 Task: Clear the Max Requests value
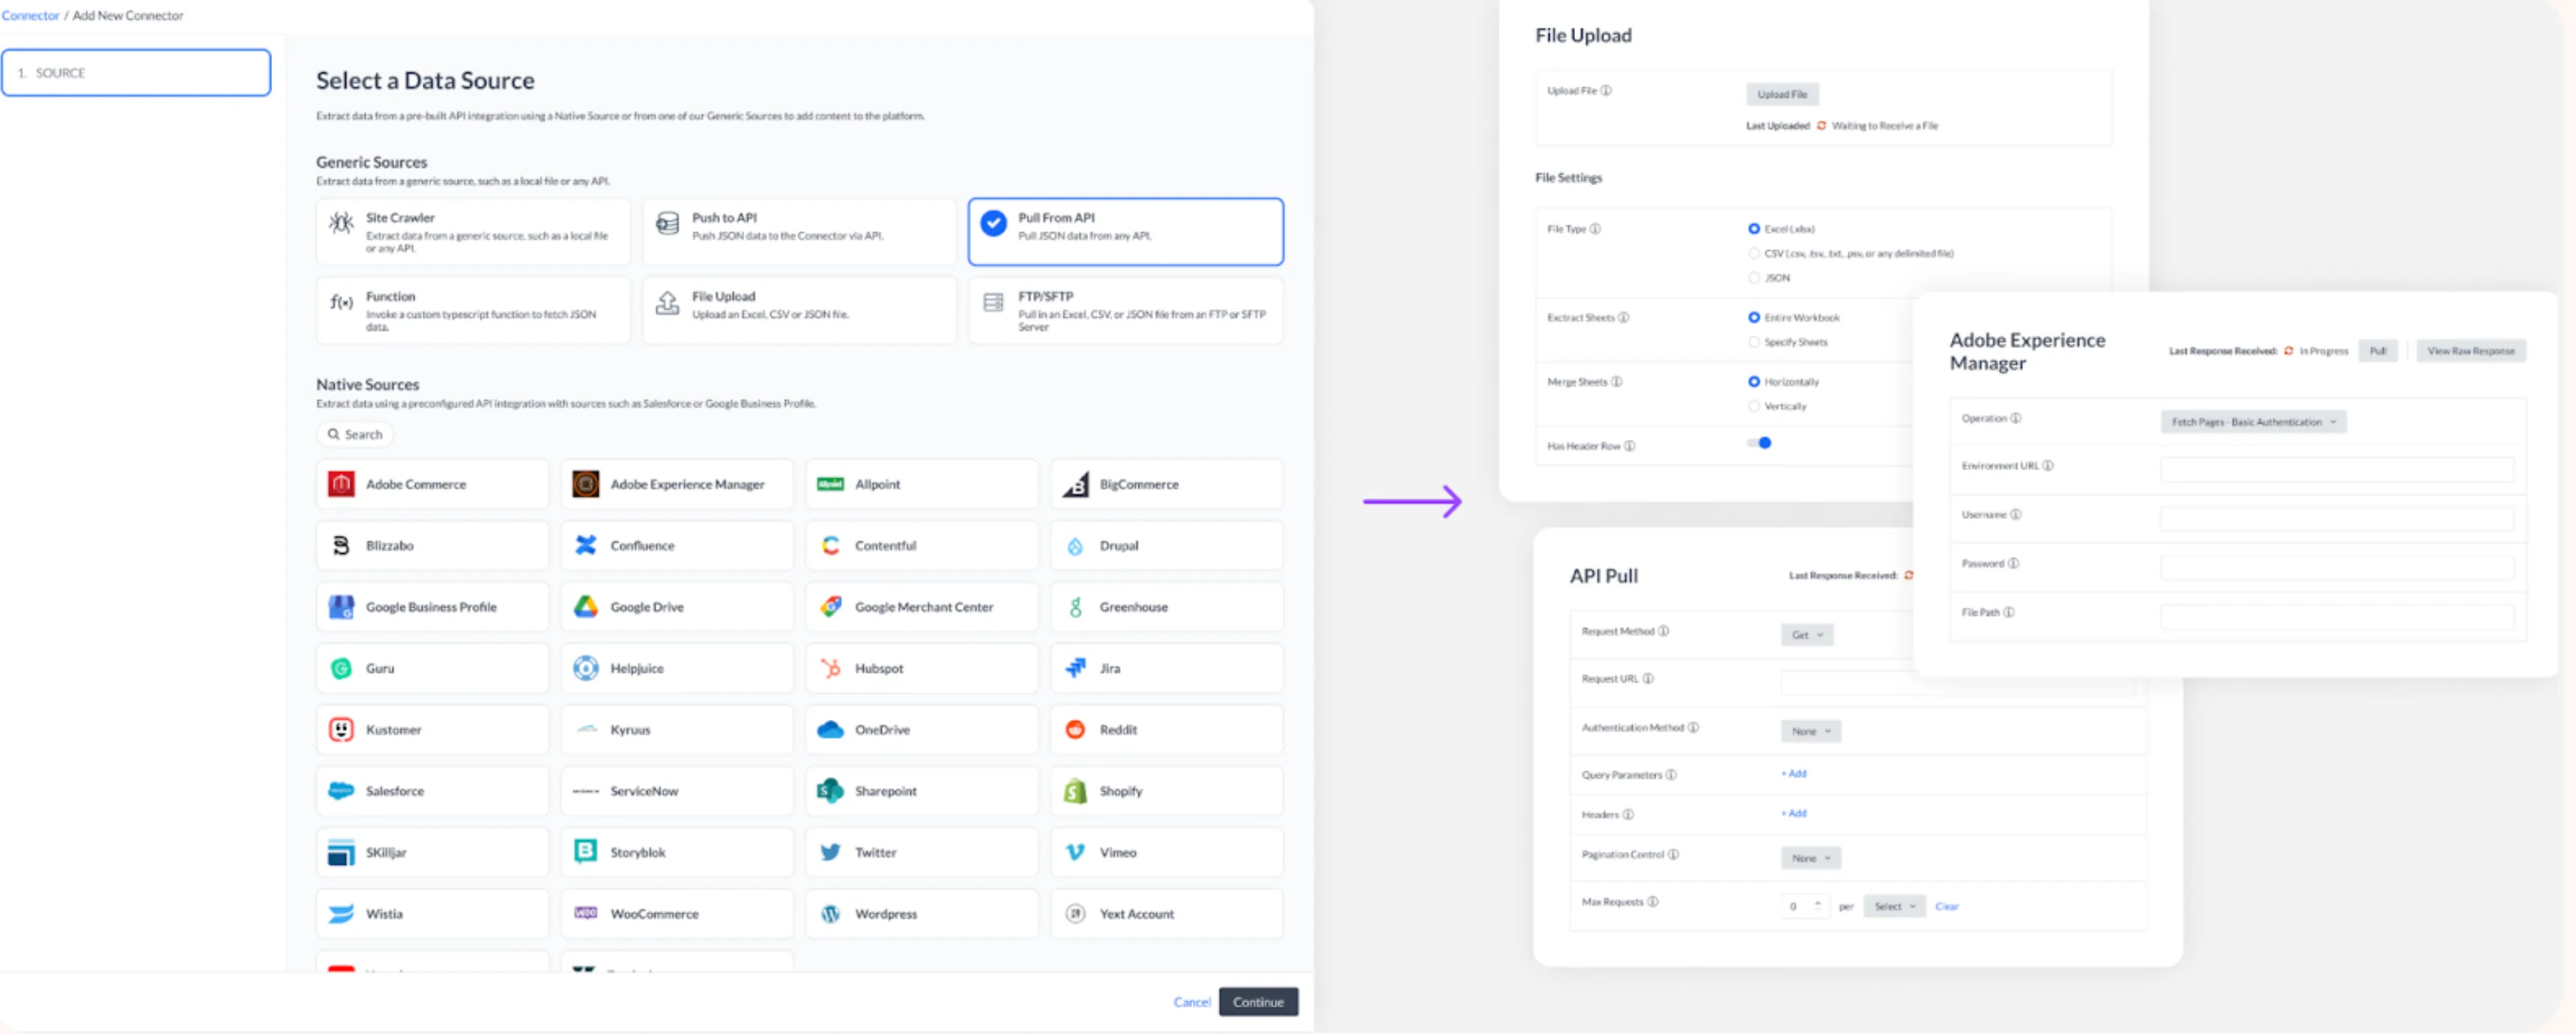(x=1946, y=907)
